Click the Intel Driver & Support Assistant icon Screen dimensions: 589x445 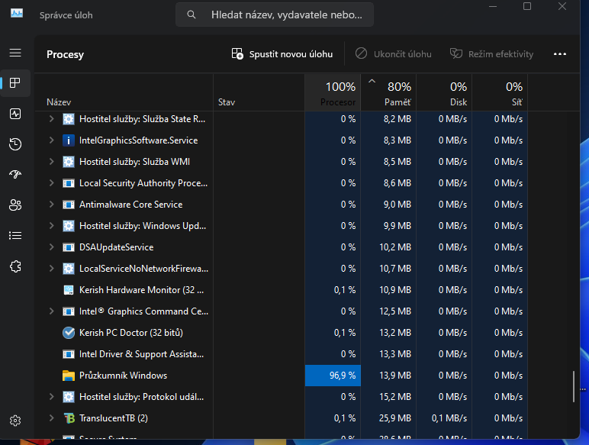(x=69, y=354)
